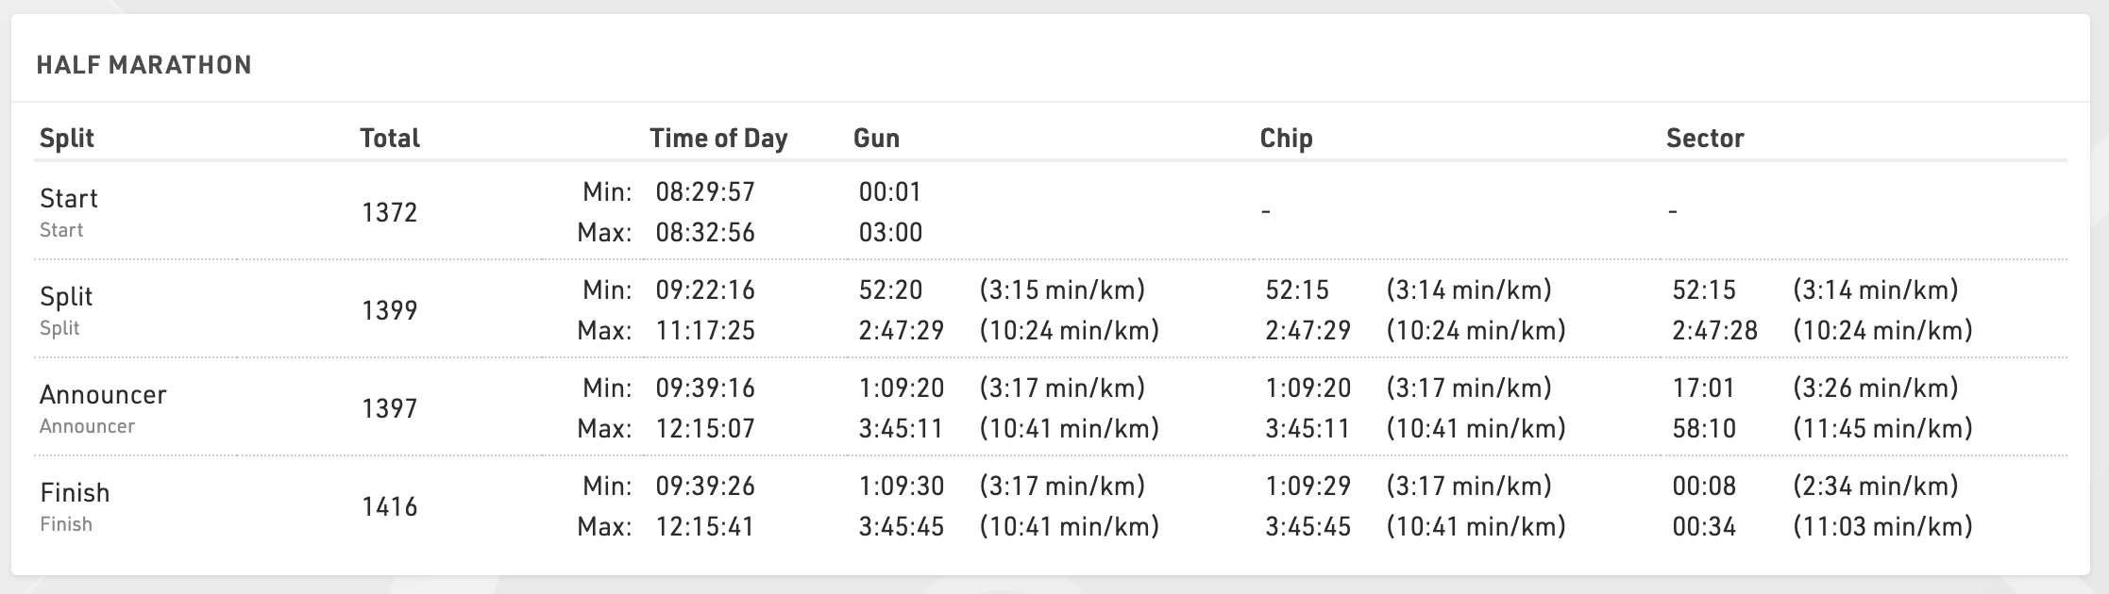
Task: Select the 17:01 Announcer sector time
Action: 1703,388
